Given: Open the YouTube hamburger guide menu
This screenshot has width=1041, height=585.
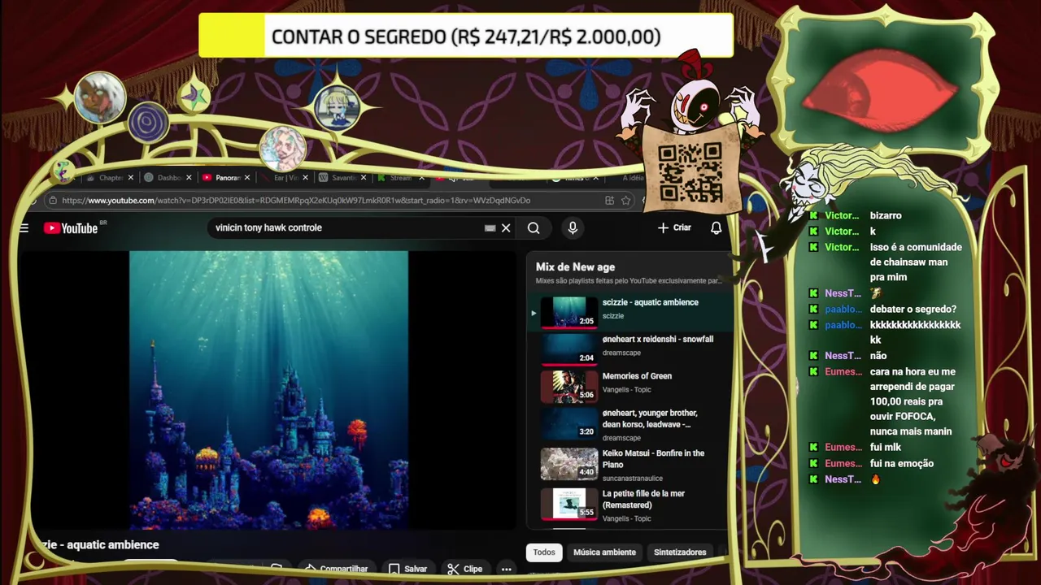Looking at the screenshot, I should pyautogui.click(x=24, y=228).
